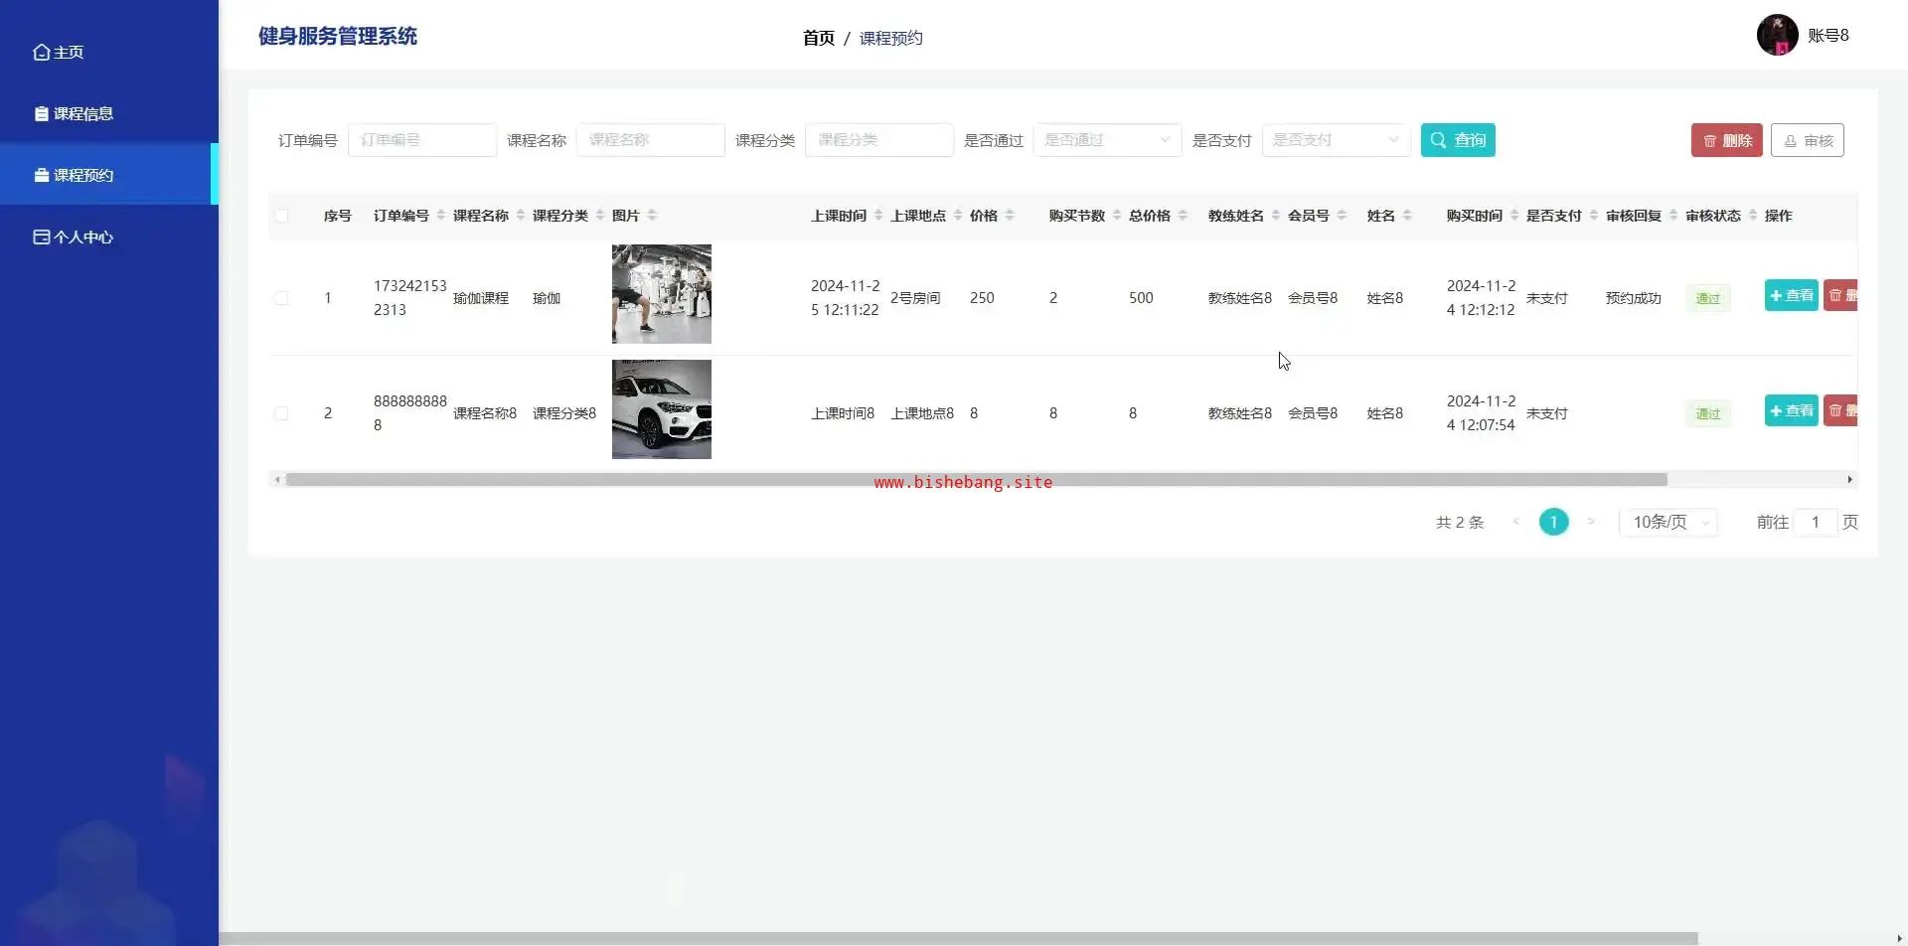1908x946 pixels.
Task: Open 课程信息 in the sidebar
Action: 83,114
